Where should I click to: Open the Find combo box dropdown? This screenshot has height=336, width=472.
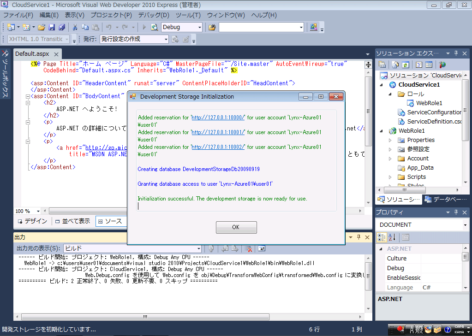point(301,27)
